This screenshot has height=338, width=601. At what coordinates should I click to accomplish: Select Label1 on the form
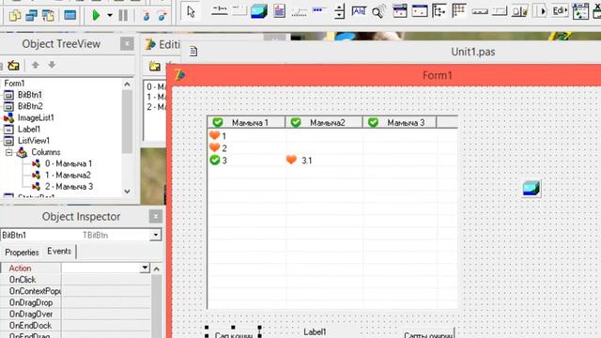coord(316,331)
